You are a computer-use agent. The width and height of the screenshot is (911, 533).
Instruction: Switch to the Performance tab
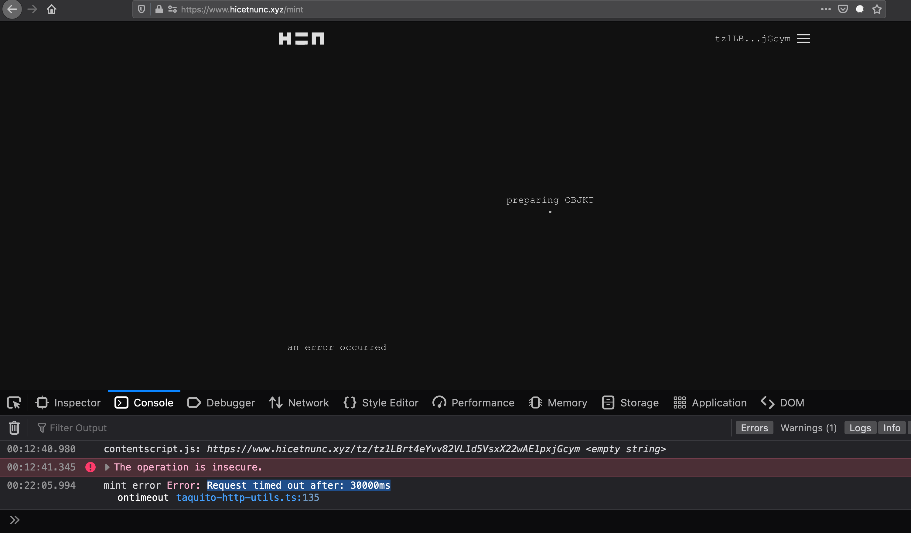[x=474, y=402]
